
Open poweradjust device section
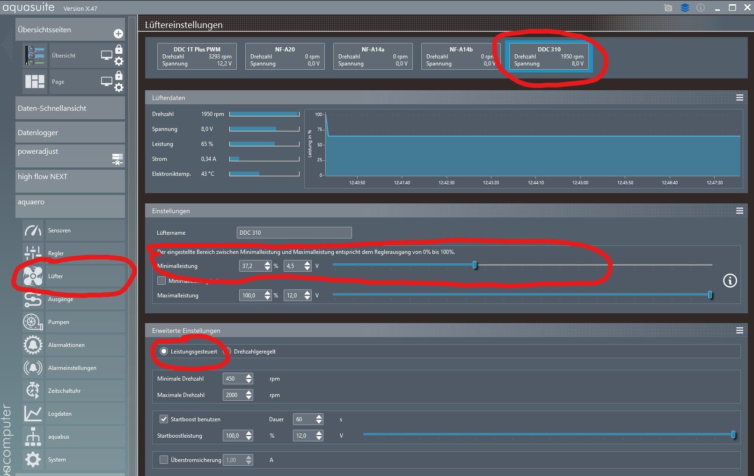pos(70,156)
